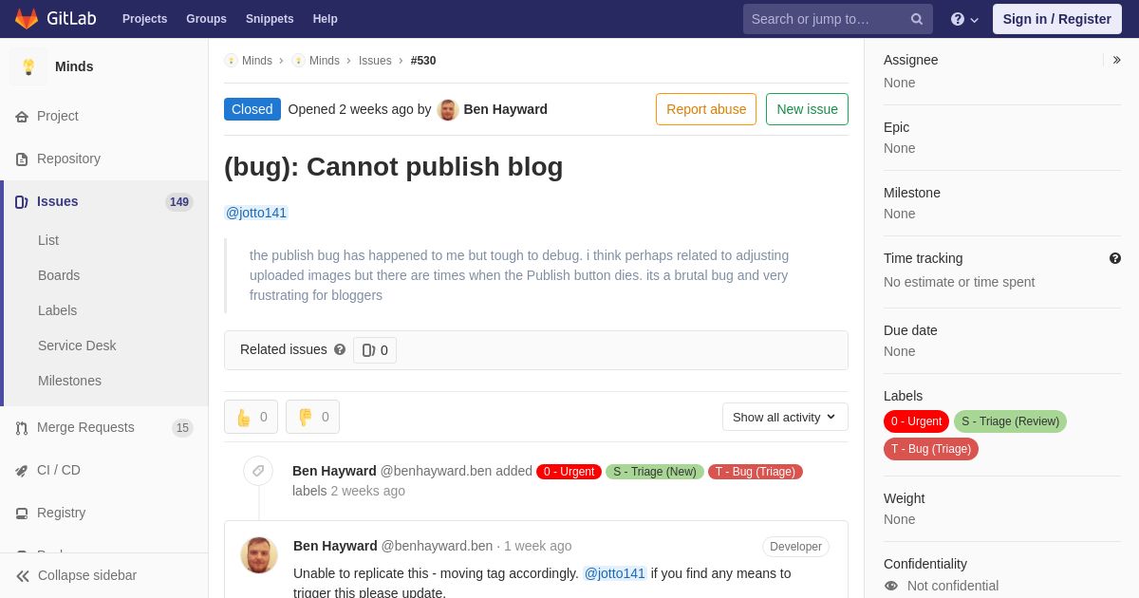Viewport: 1139px width, 598px height.
Task: Click Ben Hayward name in comment header
Action: [x=335, y=546]
